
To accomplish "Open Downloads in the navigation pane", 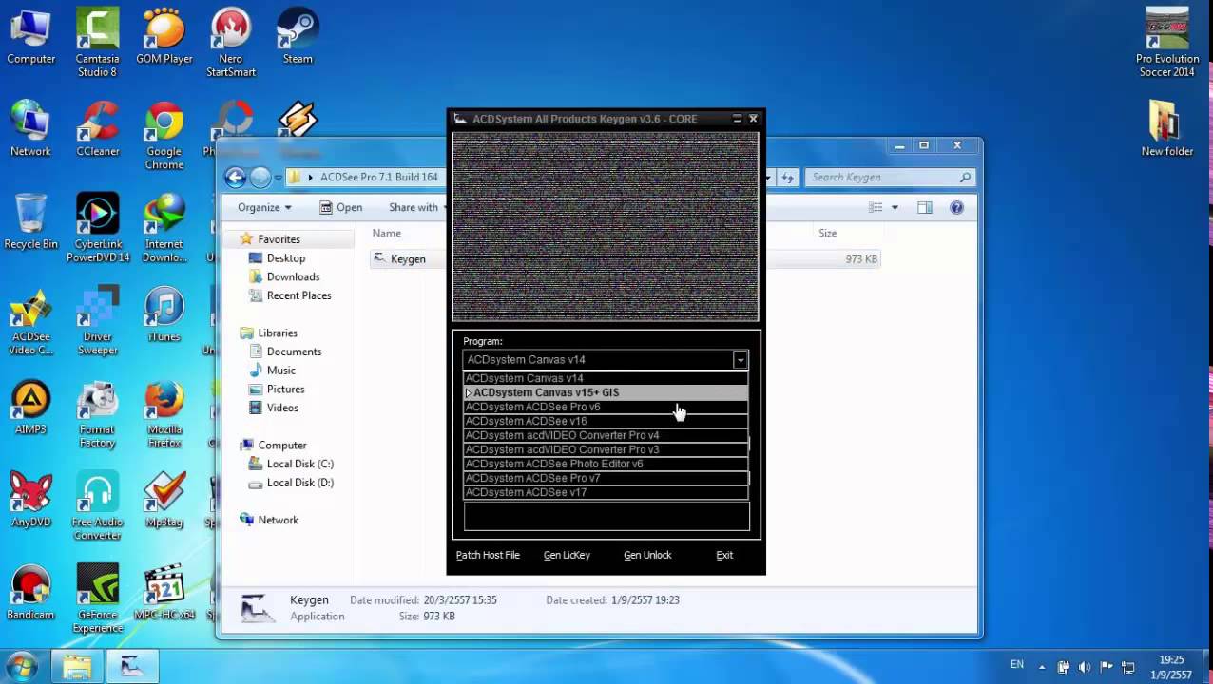I will 293,276.
